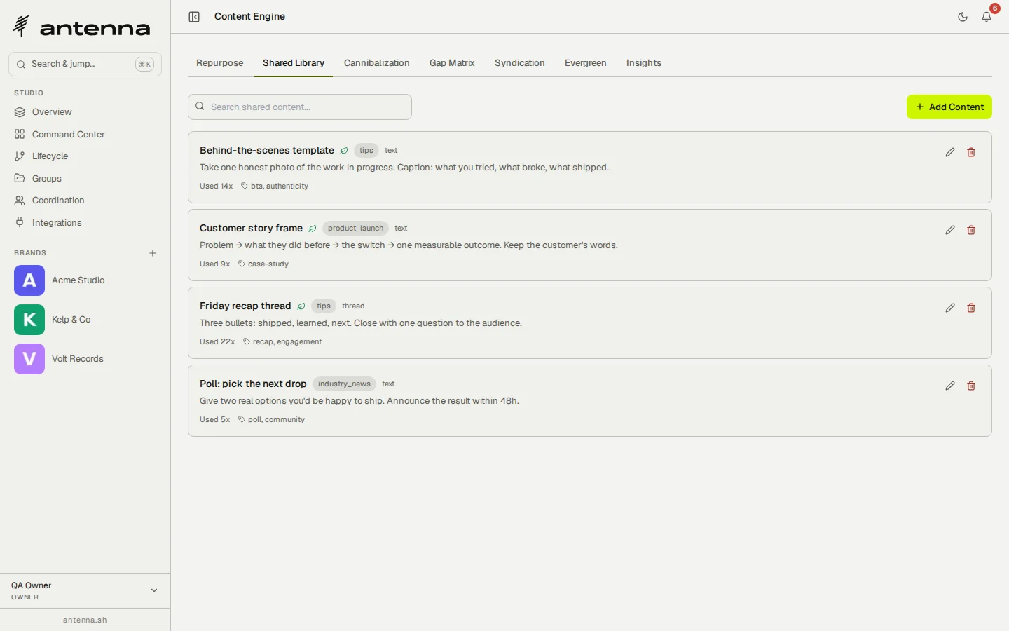This screenshot has height=631, width=1009.
Task: Click Add Content button
Action: (x=949, y=107)
